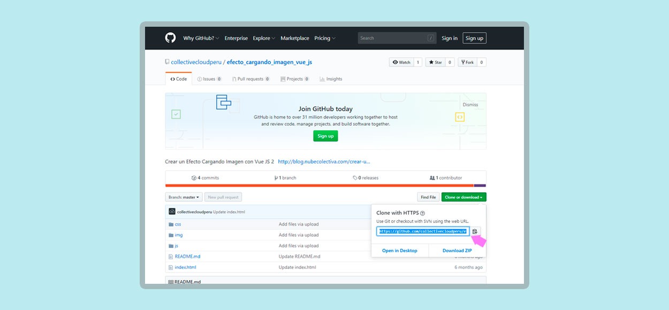The height and width of the screenshot is (310, 669).
Task: View the 4 commits
Action: pyautogui.click(x=206, y=178)
